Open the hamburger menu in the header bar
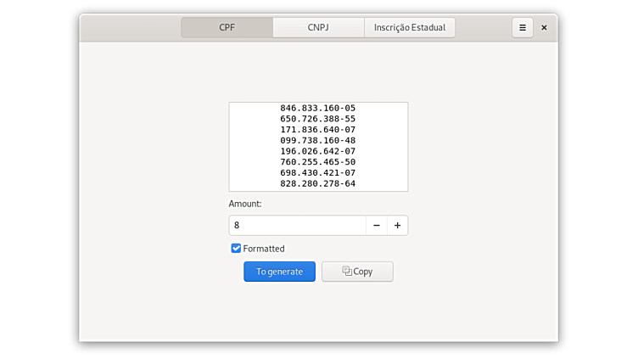The height and width of the screenshot is (359, 638). tap(522, 28)
